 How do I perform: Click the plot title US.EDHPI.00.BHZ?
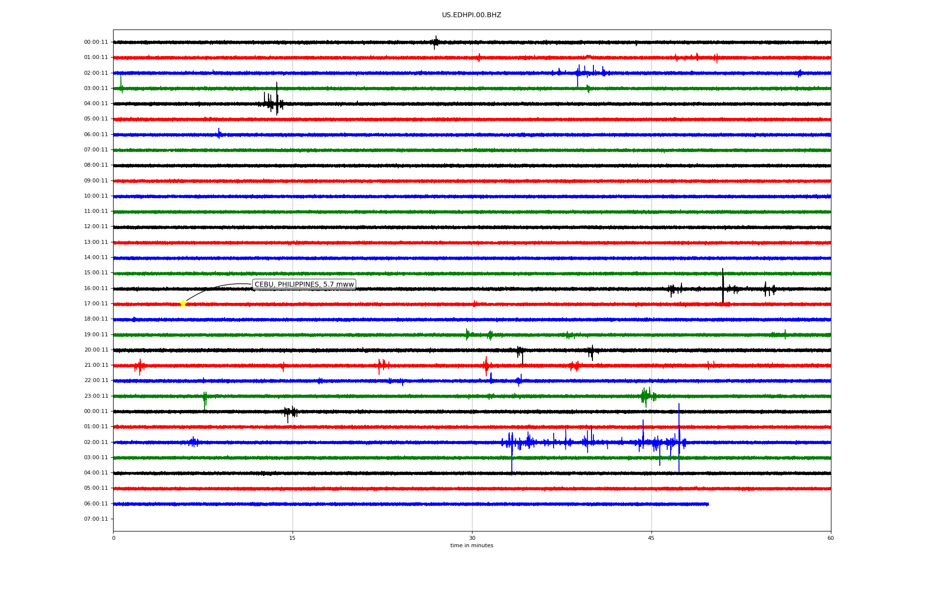[472, 15]
